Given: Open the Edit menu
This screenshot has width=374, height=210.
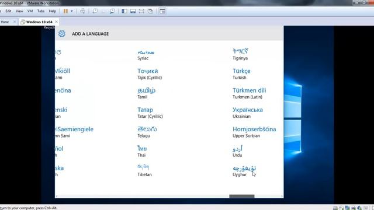Looking at the screenshot, I should coord(8,11).
